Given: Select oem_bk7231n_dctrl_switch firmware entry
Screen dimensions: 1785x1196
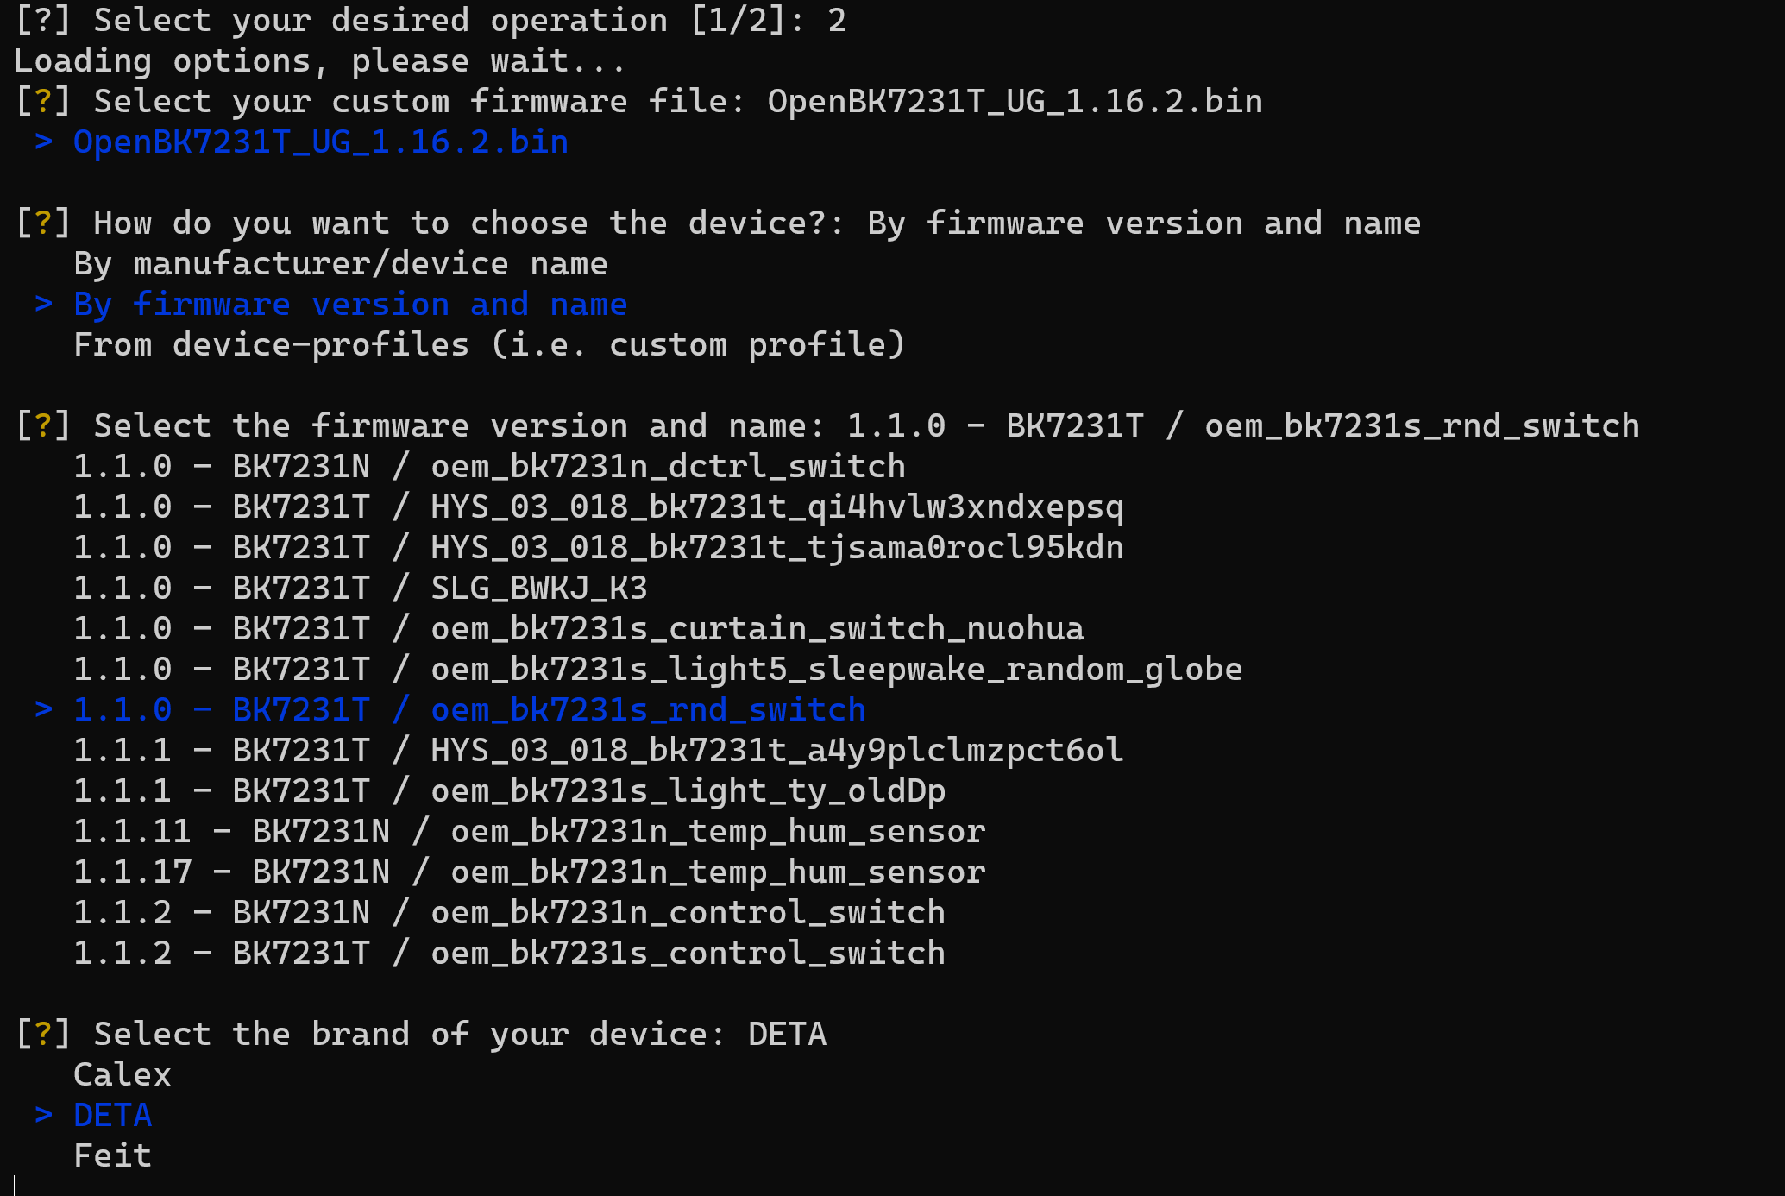Looking at the screenshot, I should (489, 467).
